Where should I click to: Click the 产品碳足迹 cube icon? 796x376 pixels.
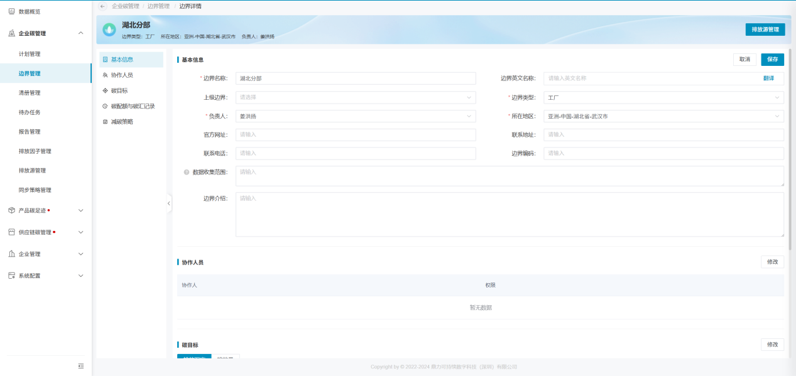[x=11, y=210]
